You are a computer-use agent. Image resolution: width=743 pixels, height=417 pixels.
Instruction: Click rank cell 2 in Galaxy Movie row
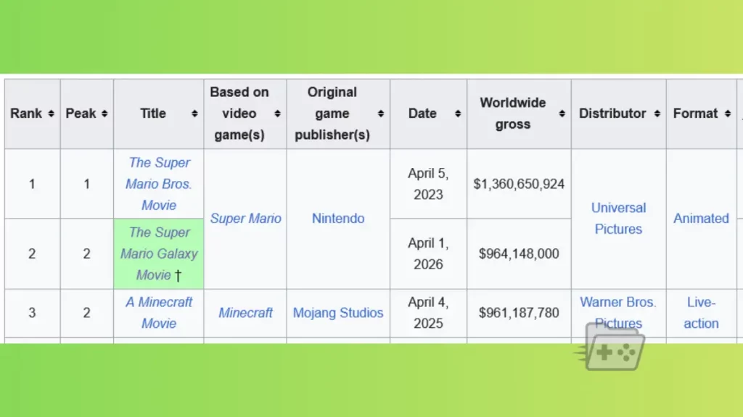pyautogui.click(x=32, y=254)
